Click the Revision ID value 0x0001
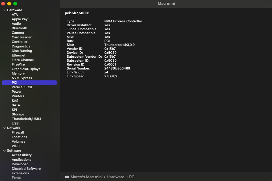Screen dimensions: 272x181 click(110, 64)
